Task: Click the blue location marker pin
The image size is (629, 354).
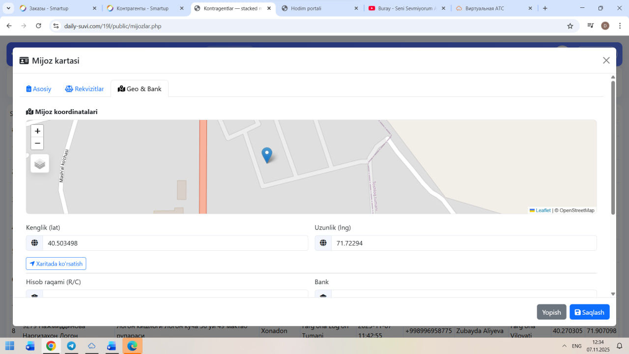Action: point(267,154)
